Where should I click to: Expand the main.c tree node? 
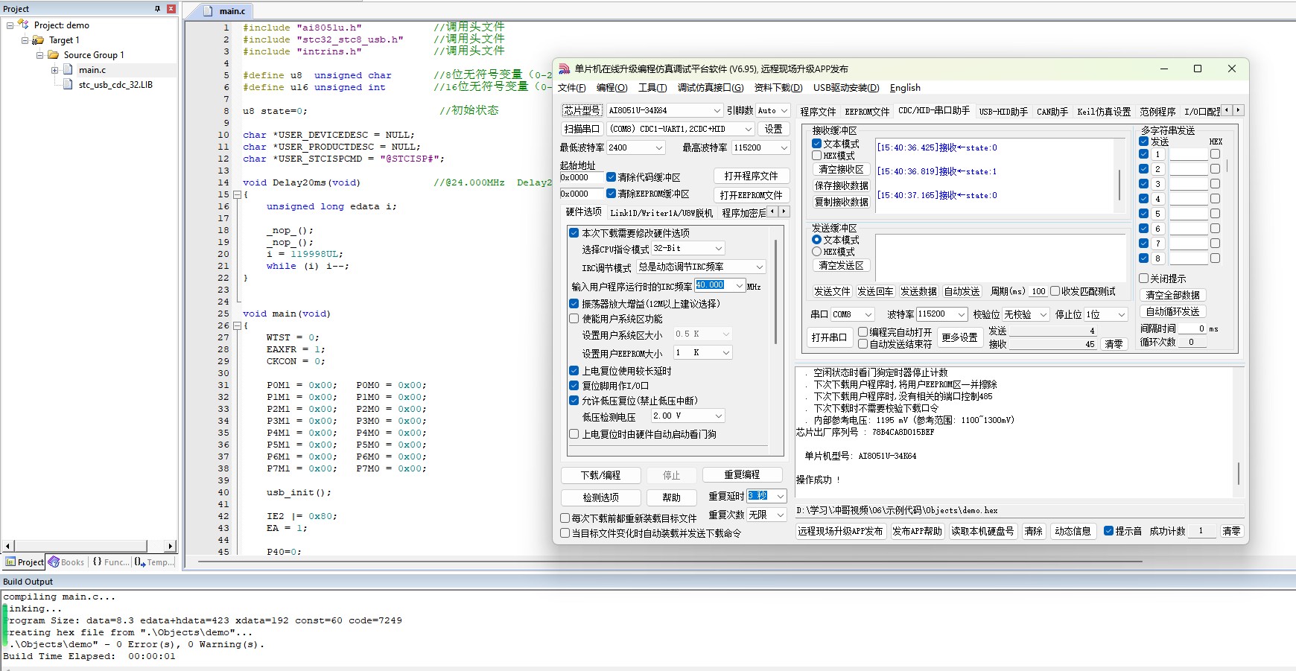(x=54, y=70)
